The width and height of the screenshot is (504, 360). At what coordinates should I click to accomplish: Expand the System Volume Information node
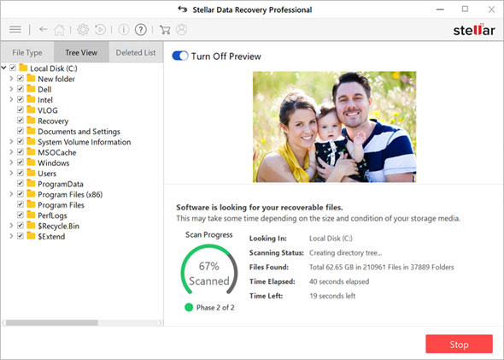click(11, 141)
